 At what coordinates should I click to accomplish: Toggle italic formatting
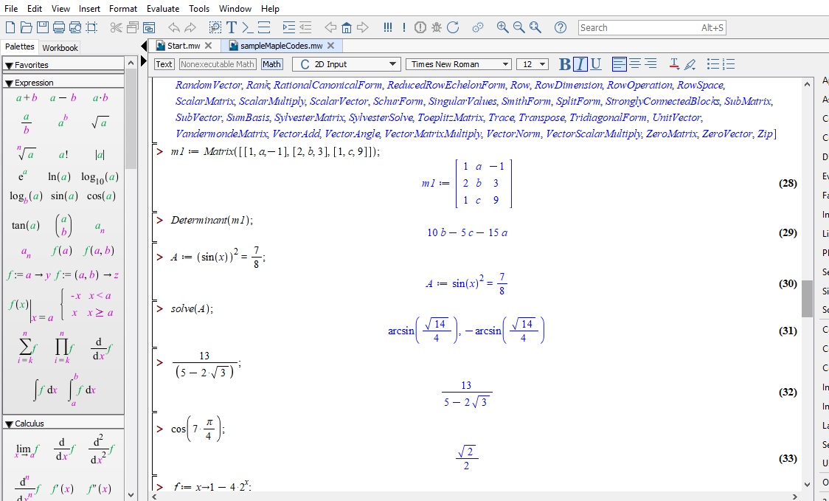point(580,64)
